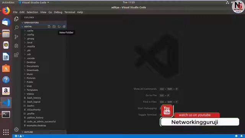Open the File menu
Screen dimensions: 245x138
click(x=15, y=12)
